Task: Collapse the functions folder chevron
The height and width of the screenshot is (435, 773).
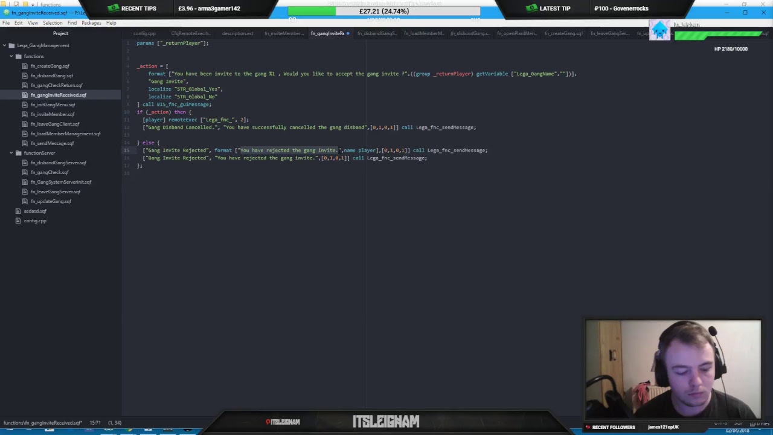Action: pos(11,56)
